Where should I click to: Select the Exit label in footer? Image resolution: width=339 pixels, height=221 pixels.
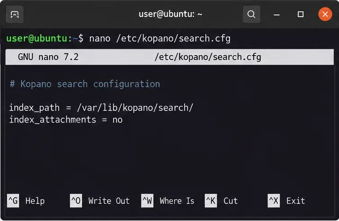pyautogui.click(x=296, y=201)
